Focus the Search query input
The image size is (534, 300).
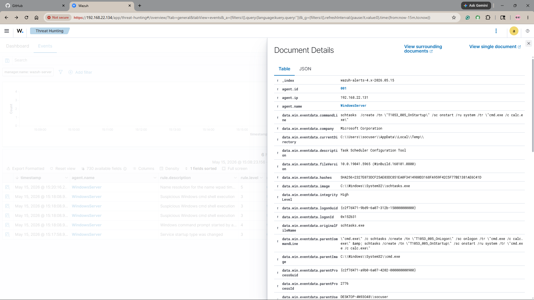139,60
